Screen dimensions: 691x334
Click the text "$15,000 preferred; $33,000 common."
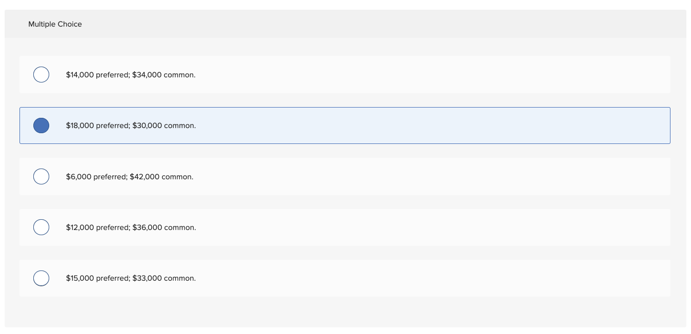point(131,278)
